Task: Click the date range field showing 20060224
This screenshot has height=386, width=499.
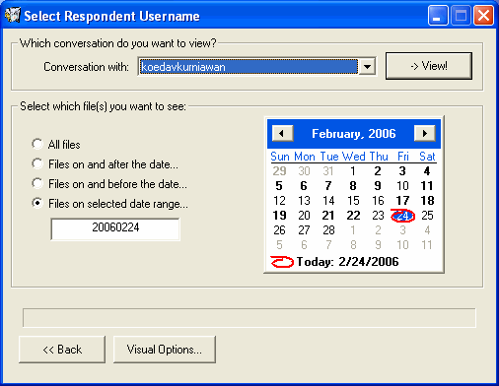Action: tap(115, 228)
